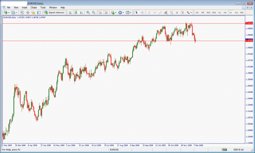The height and width of the screenshot is (153, 255).
Task: Open the Charts menu
Action: tap(34, 7)
